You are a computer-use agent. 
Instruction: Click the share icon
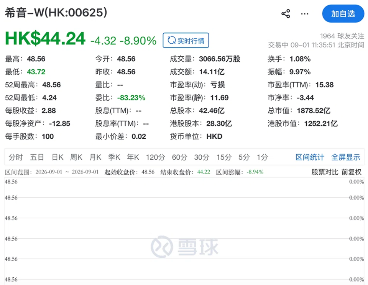286,14
